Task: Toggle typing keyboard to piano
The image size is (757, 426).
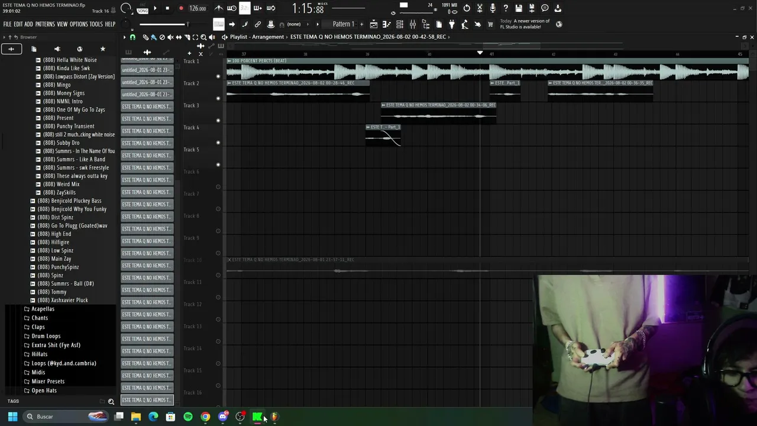Action: pos(219,24)
